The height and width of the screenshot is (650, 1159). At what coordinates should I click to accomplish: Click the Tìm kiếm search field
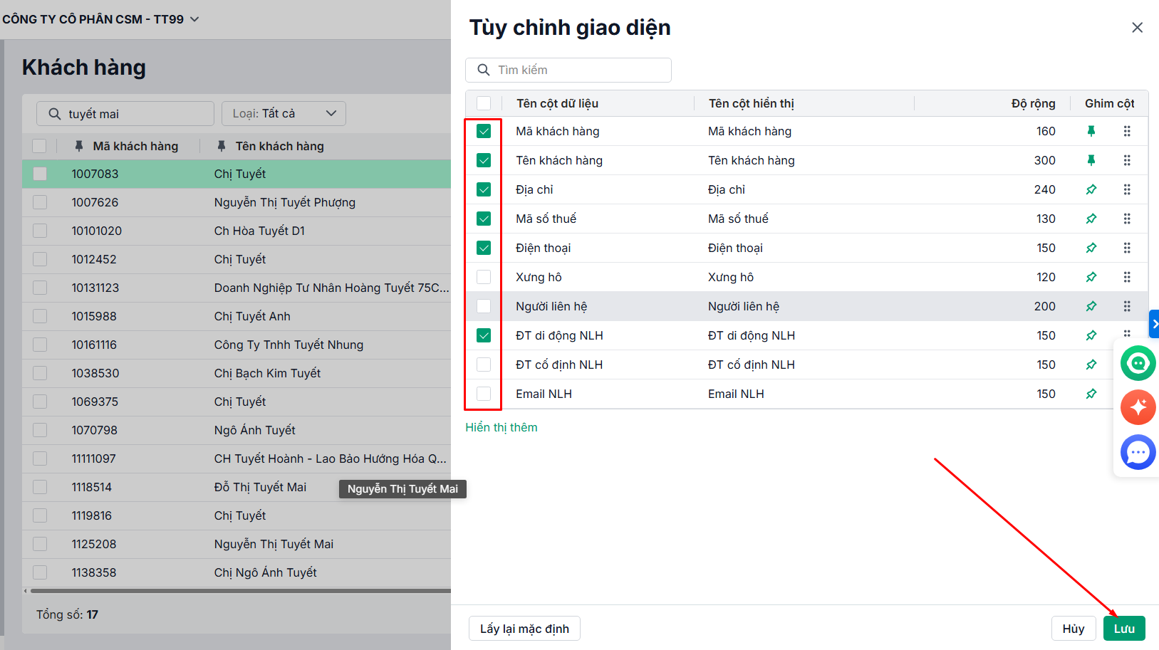point(577,70)
